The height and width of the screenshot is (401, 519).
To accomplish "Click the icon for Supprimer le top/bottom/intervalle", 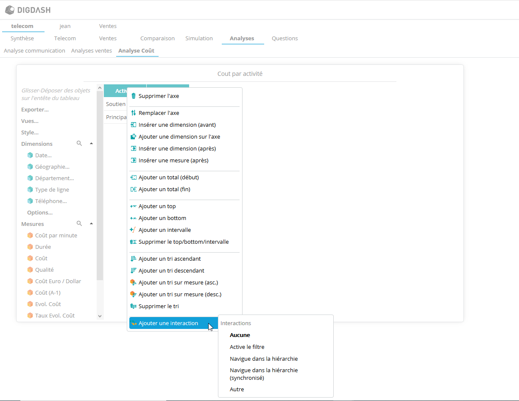I will [x=134, y=242].
